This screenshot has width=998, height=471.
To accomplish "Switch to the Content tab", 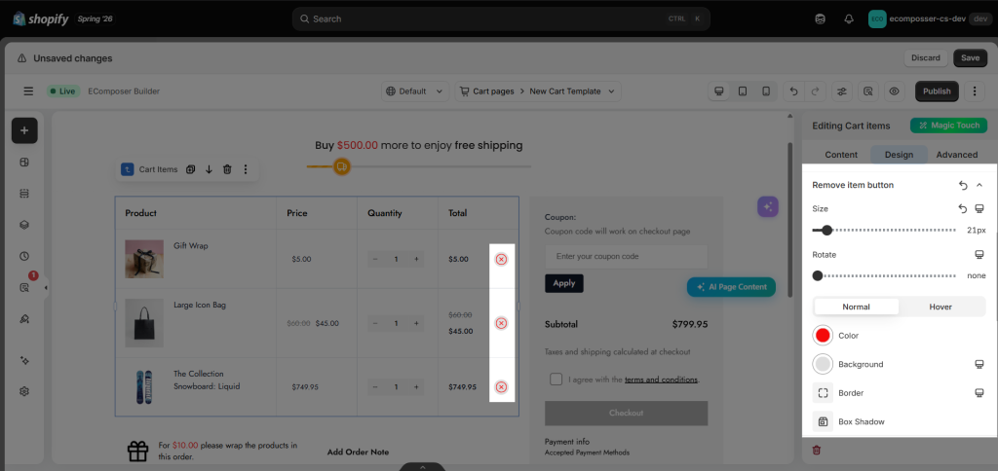I will pos(841,155).
